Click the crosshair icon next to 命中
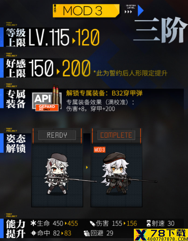 [34, 233]
